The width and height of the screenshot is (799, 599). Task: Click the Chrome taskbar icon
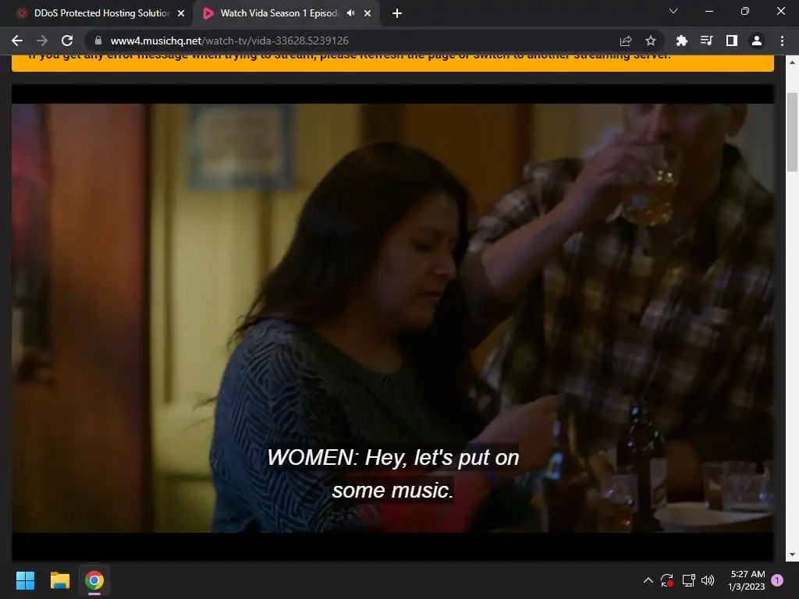tap(94, 580)
